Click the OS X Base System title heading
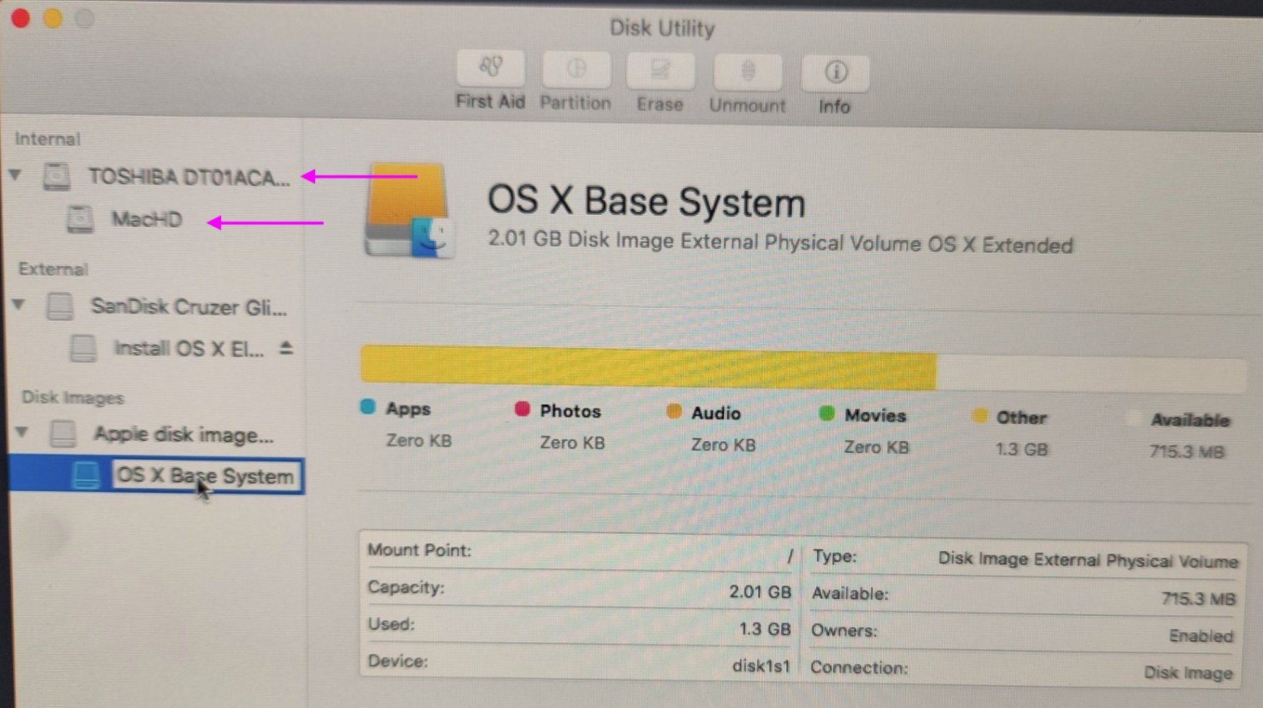This screenshot has width=1263, height=708. [x=647, y=202]
